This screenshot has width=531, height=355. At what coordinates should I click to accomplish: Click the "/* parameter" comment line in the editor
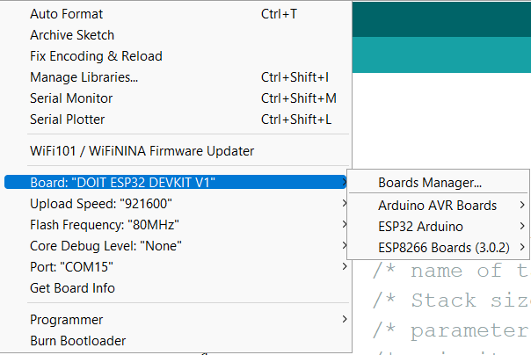[x=451, y=330]
